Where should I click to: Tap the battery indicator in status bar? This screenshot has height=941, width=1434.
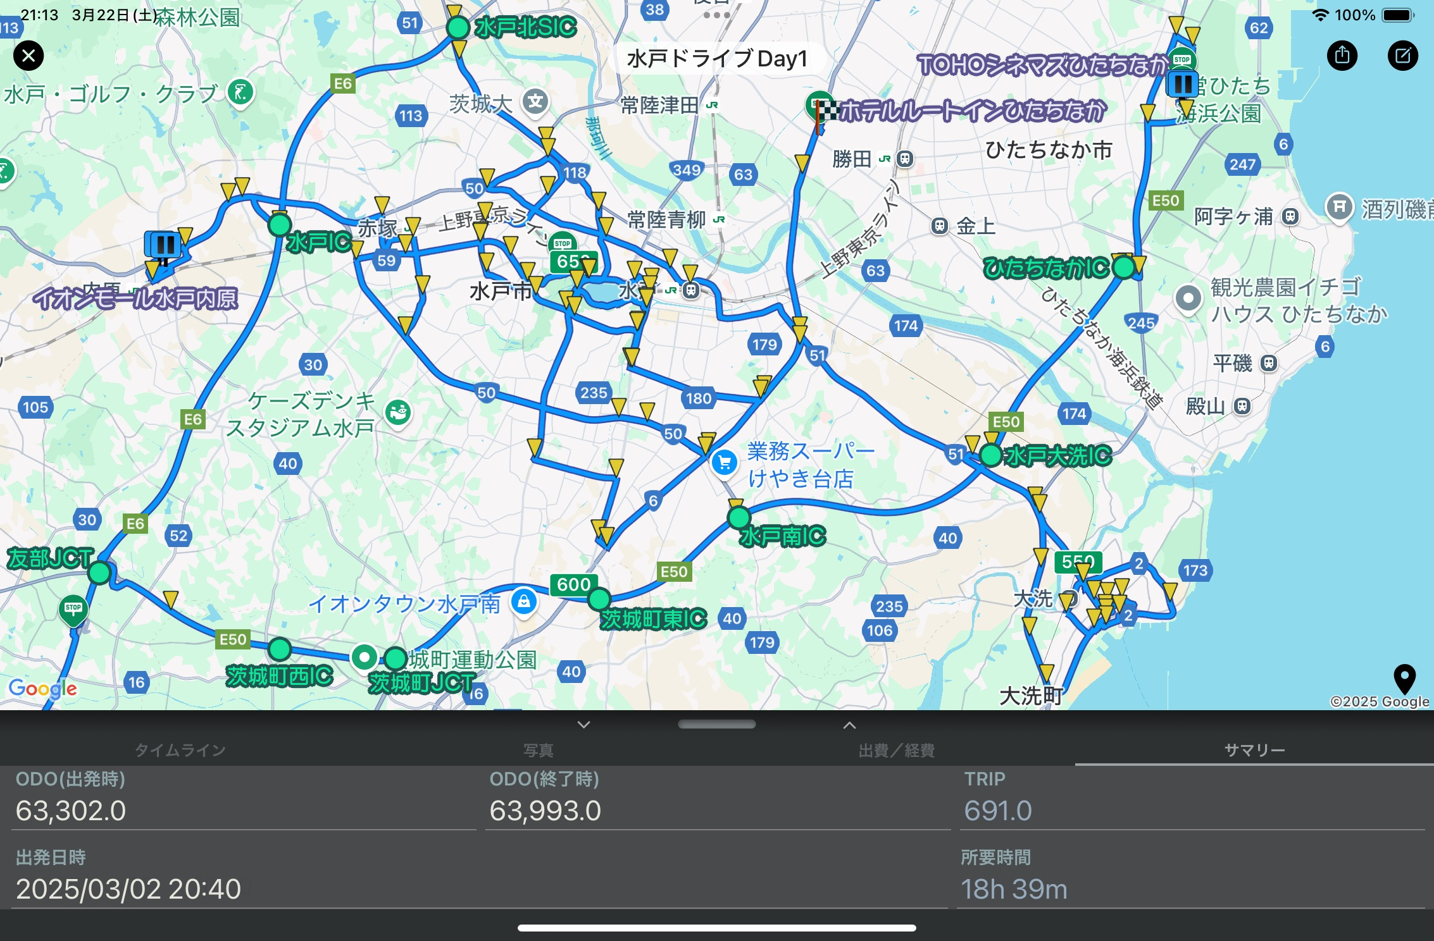point(1397,15)
